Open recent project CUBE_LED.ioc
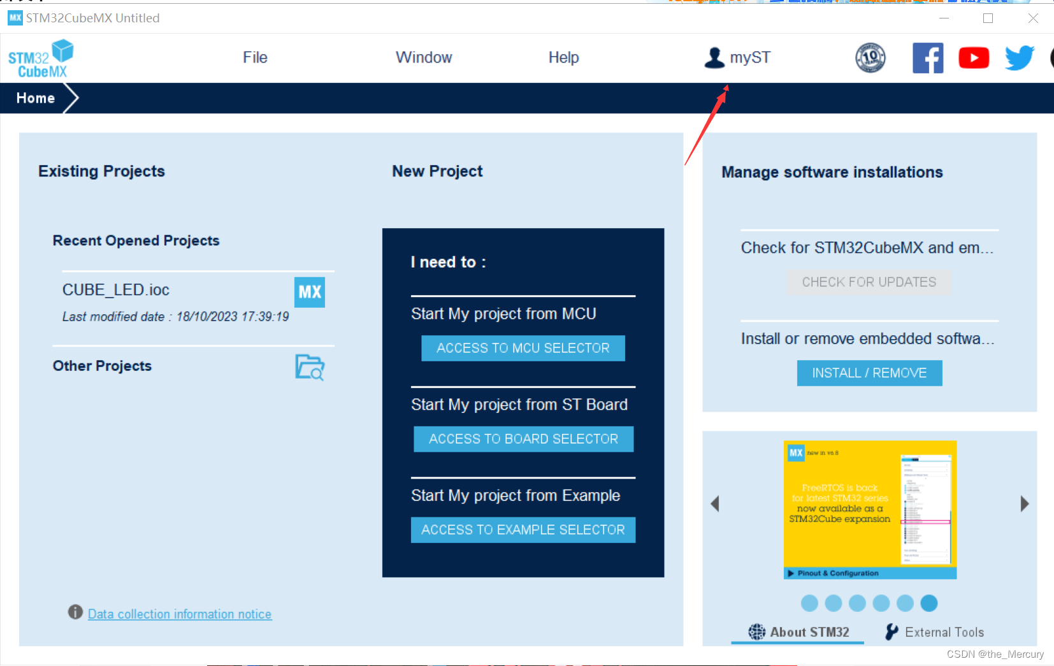Screen dimensions: 1054x666 click(x=116, y=290)
